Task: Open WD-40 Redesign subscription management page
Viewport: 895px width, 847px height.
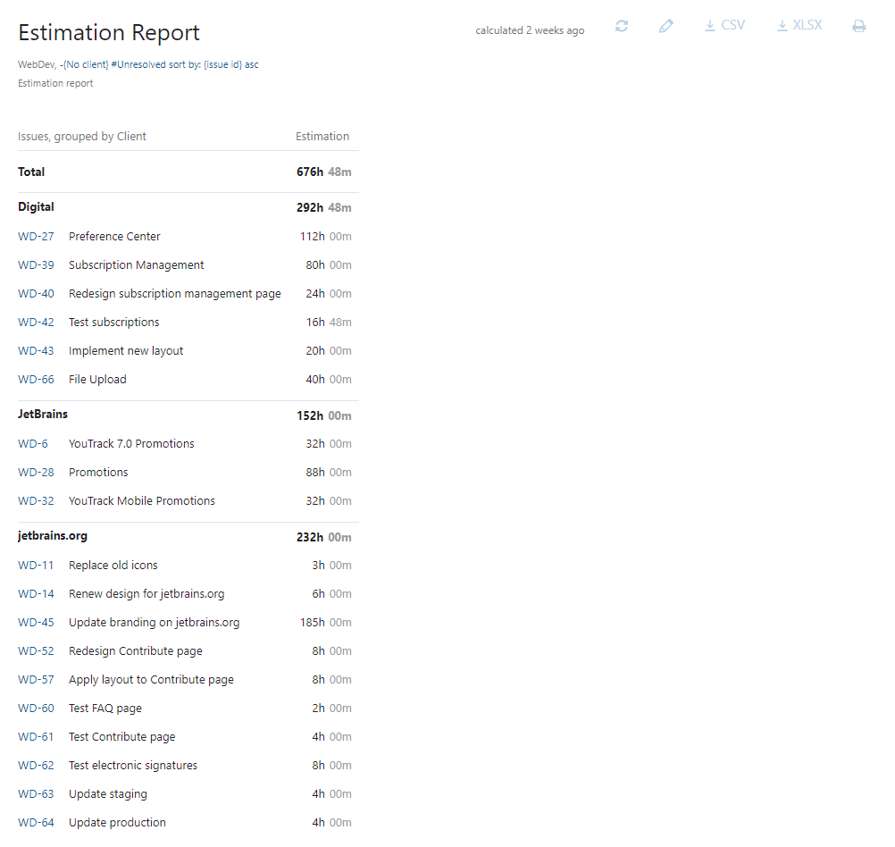Action: coord(36,293)
